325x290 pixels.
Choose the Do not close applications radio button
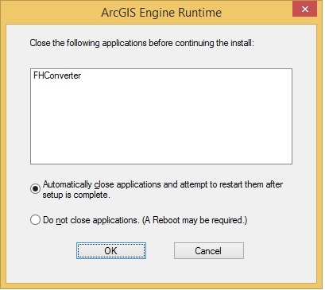(x=35, y=220)
